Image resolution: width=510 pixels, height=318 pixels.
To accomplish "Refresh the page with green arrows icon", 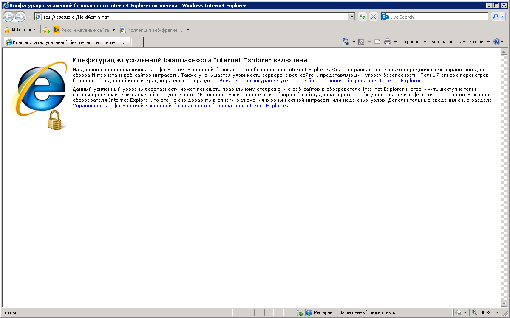I will (363, 17).
